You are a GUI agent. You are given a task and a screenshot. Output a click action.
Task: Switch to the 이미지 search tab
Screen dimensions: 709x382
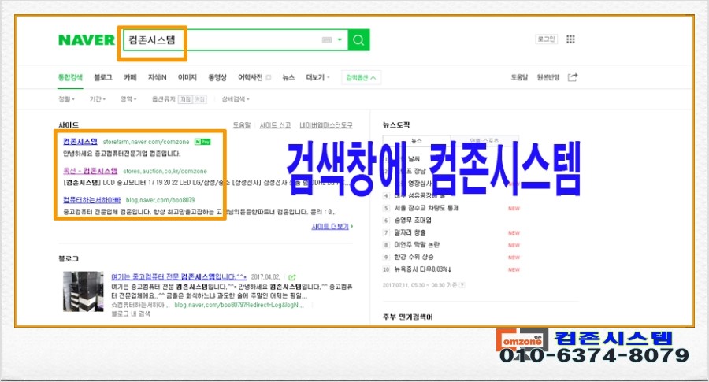point(187,77)
